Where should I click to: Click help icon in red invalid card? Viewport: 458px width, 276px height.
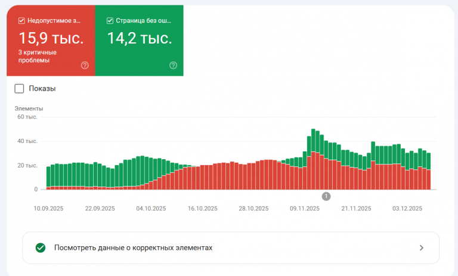click(x=85, y=65)
